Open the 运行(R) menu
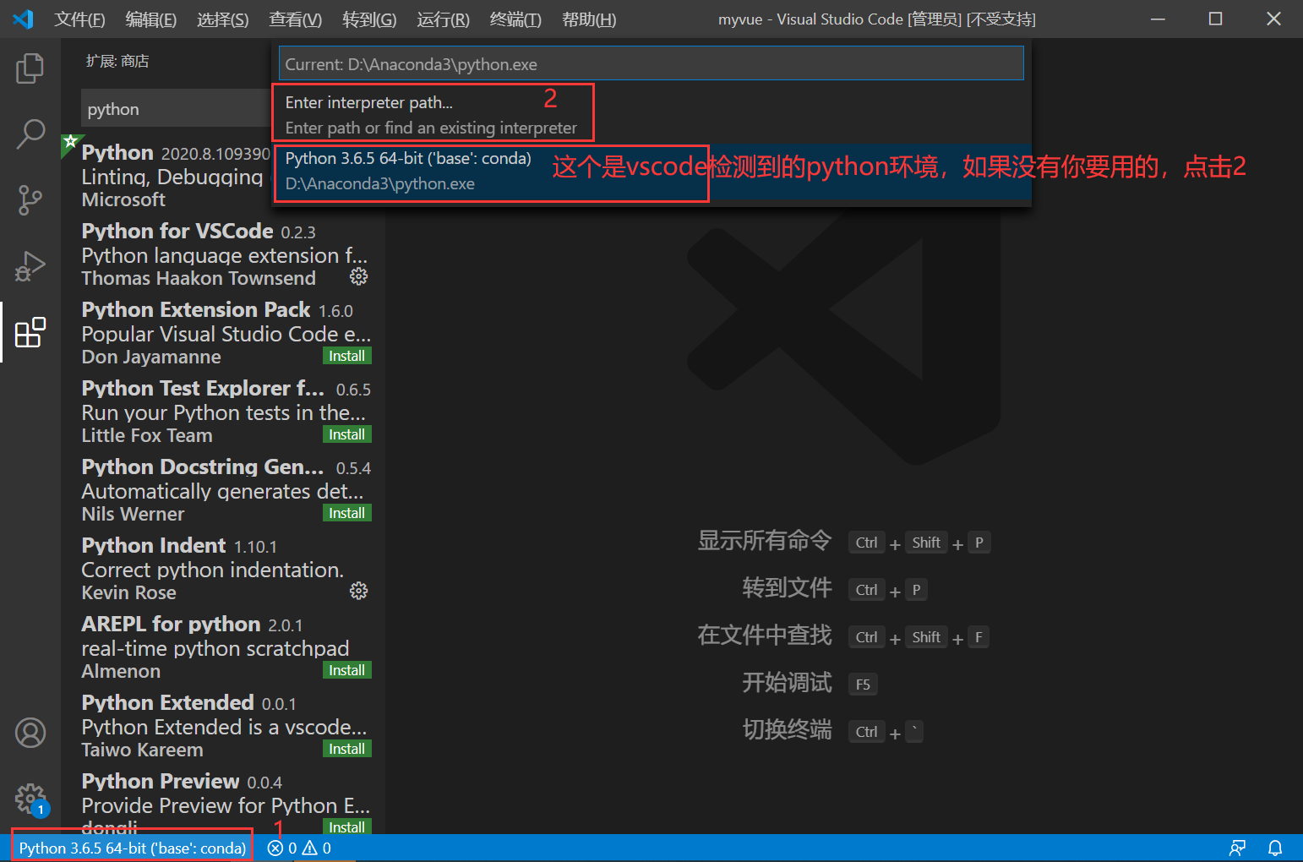1303x862 pixels. click(443, 19)
